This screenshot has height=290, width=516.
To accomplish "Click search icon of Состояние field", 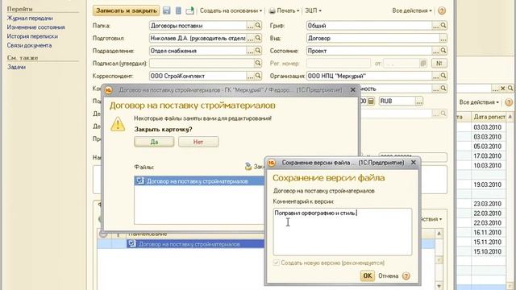I will click(443, 51).
